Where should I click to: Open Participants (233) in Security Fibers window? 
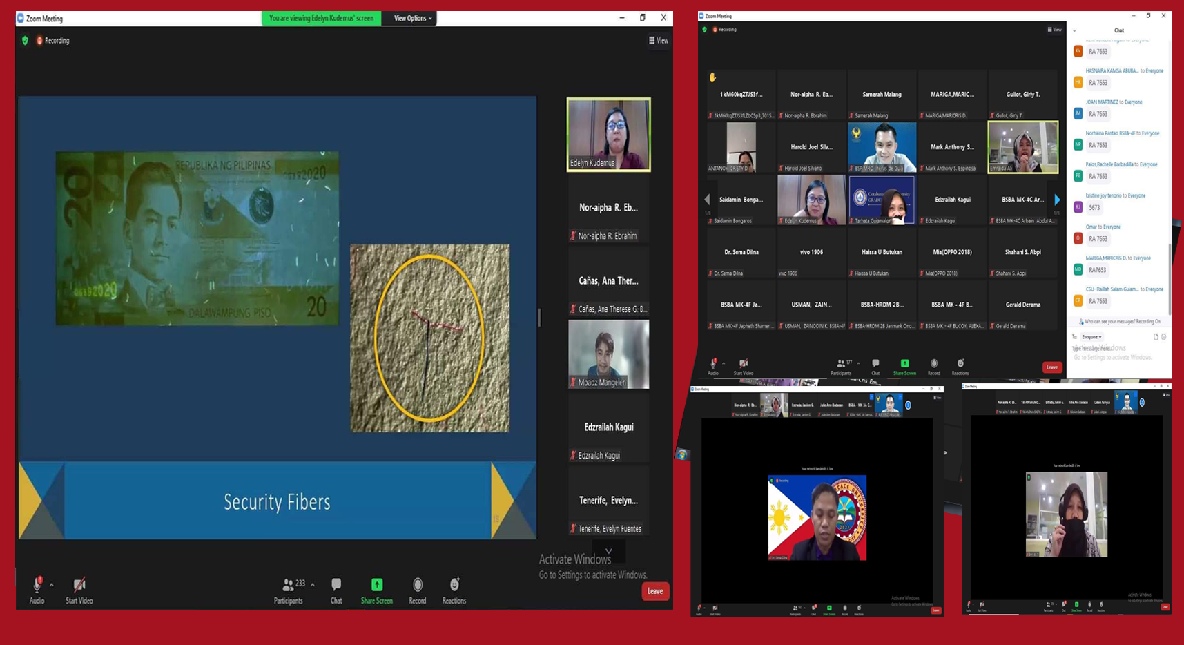(289, 590)
